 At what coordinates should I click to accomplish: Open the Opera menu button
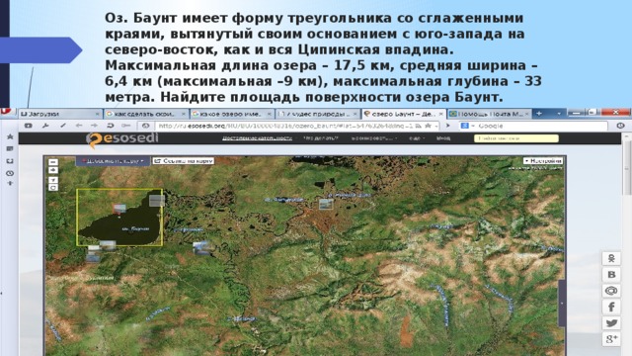tap(5, 112)
